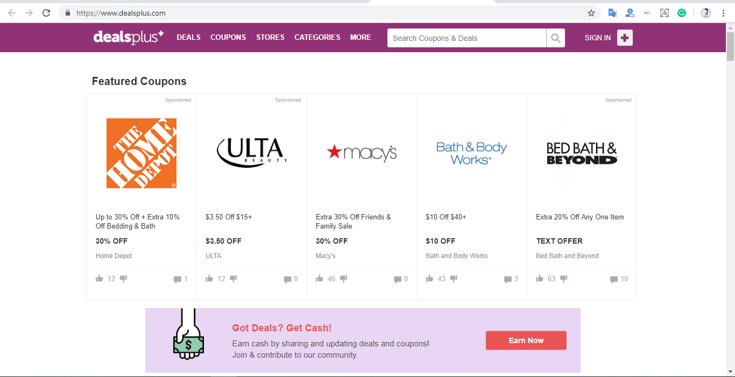The image size is (735, 377).
Task: Go back with the browser back arrow
Action: 12,13
